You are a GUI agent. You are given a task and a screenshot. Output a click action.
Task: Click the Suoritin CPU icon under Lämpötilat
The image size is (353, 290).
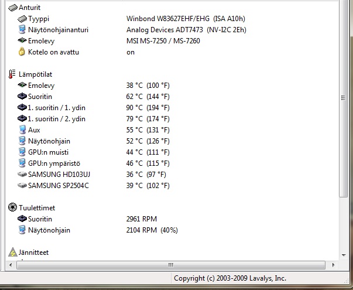click(22, 96)
